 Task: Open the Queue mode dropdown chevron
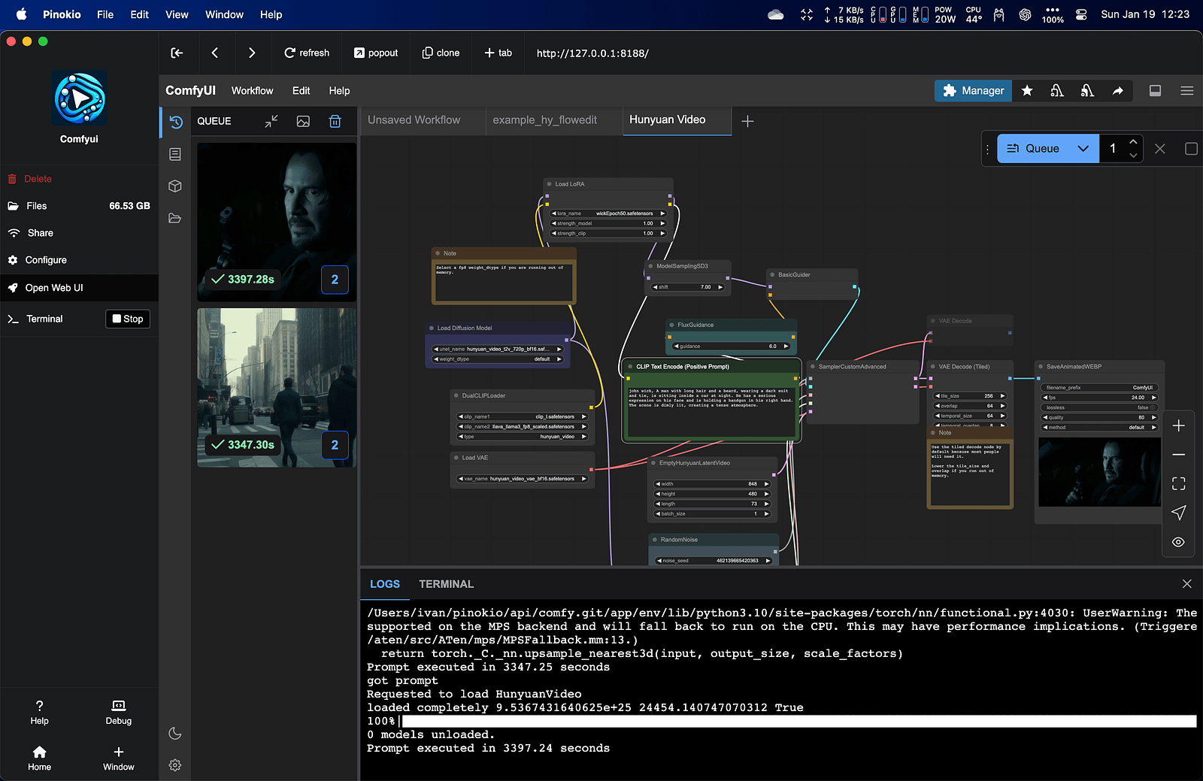tap(1083, 148)
